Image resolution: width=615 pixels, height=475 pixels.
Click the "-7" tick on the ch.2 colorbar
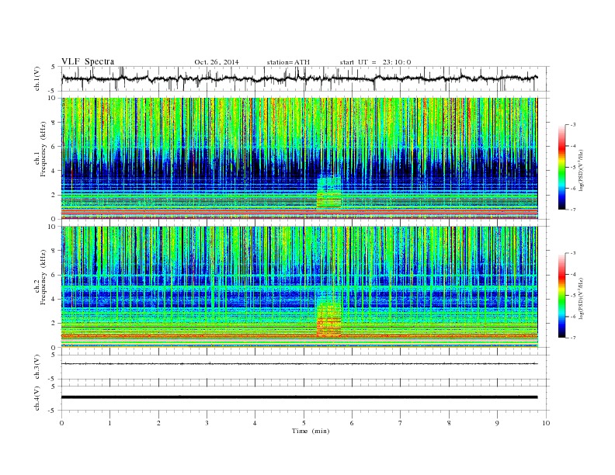[572, 338]
